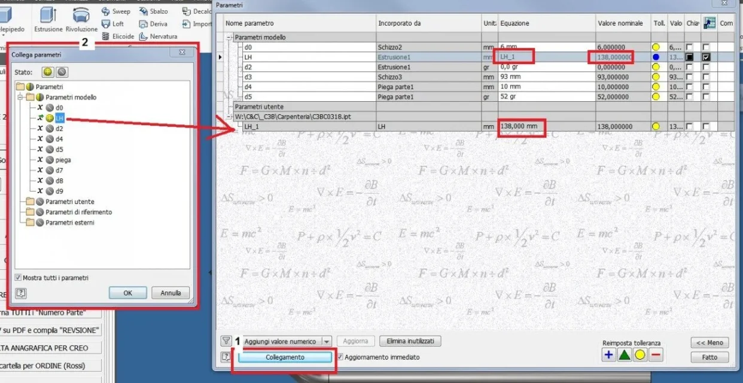The width and height of the screenshot is (743, 383).
Task: Click the blue plus tolerance button
Action: 608,355
